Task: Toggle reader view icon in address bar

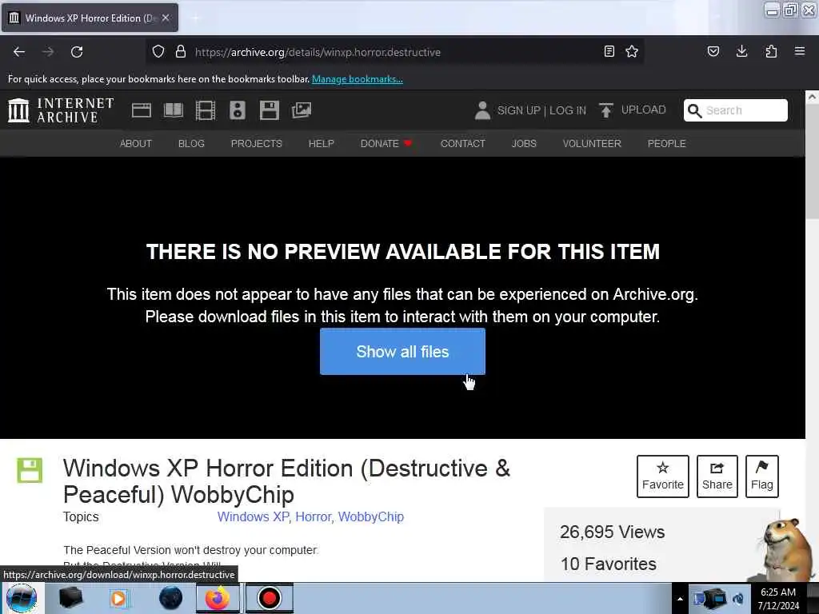Action: tap(609, 51)
